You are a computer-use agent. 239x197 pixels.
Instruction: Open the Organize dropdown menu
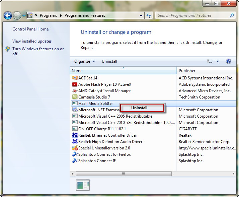(x=85, y=61)
